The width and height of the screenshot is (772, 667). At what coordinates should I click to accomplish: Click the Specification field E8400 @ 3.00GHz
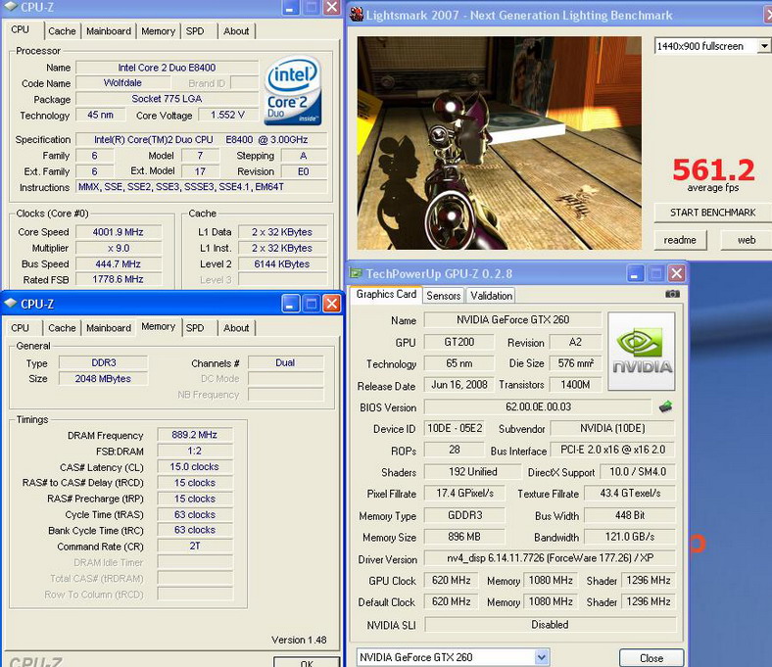click(x=202, y=139)
